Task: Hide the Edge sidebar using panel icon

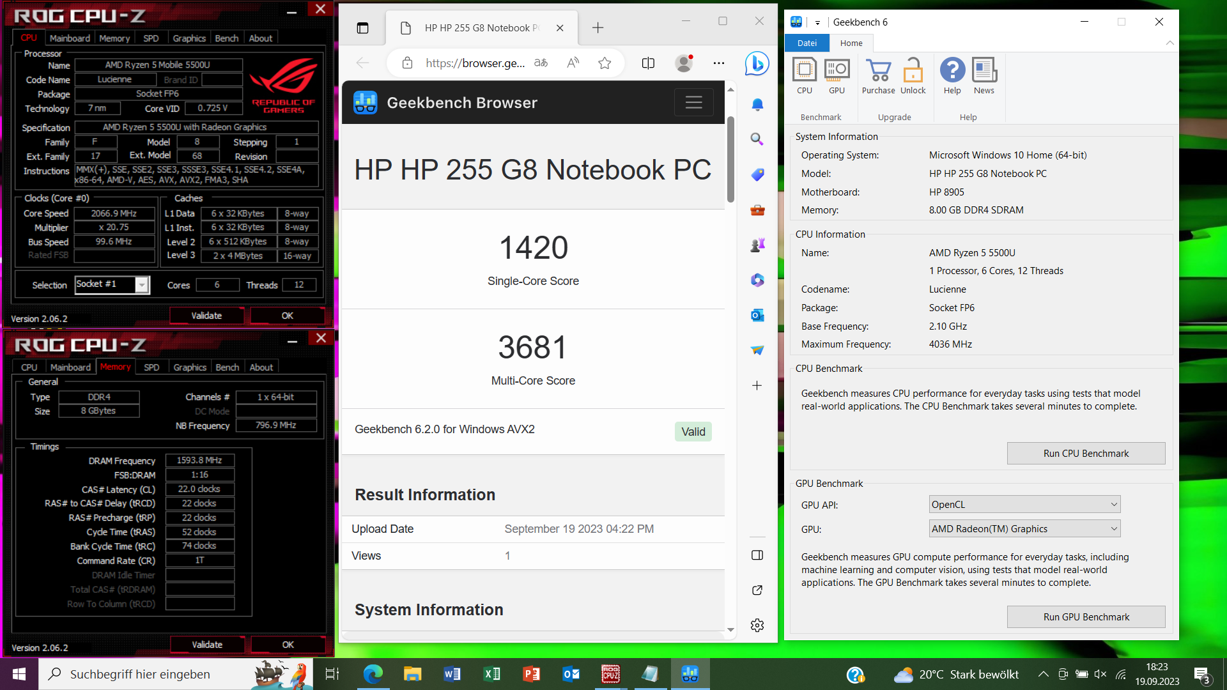Action: click(757, 555)
